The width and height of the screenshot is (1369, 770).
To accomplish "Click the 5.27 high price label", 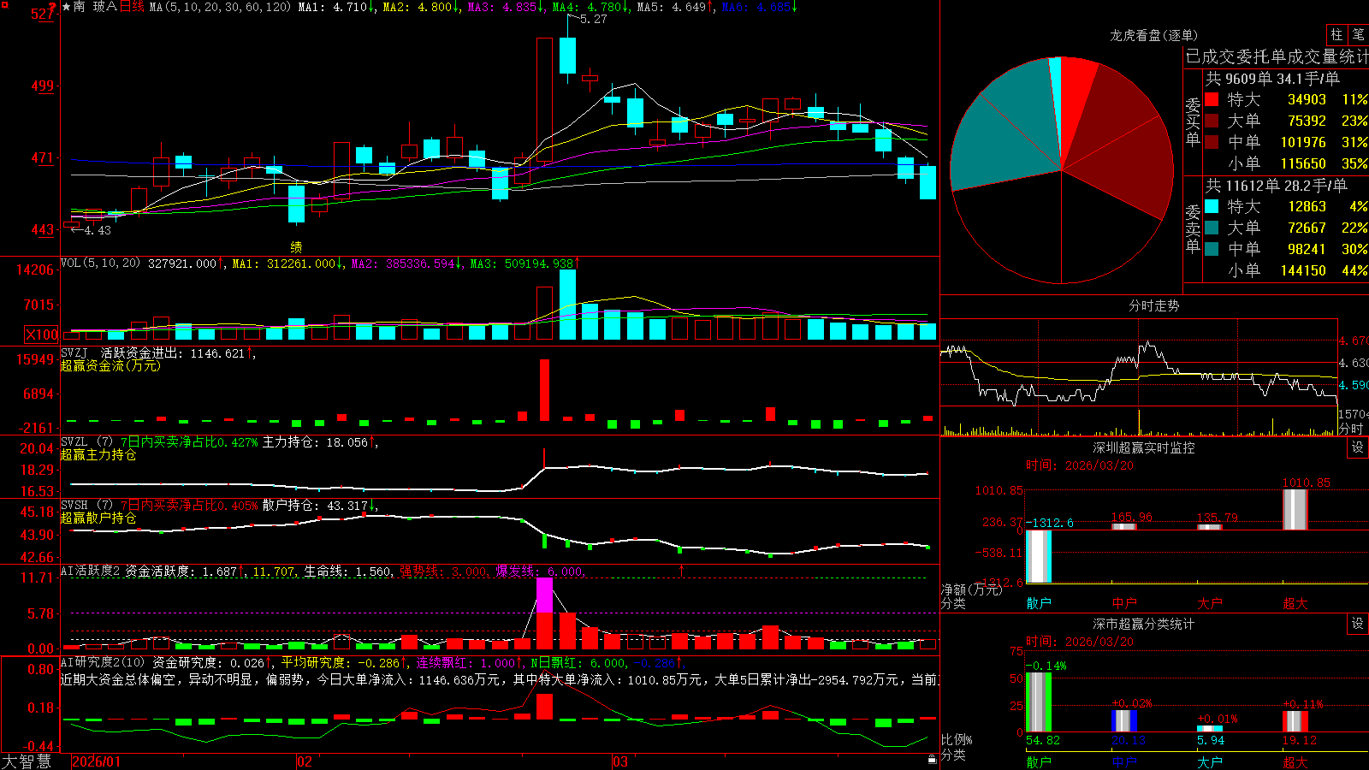I will (x=593, y=19).
